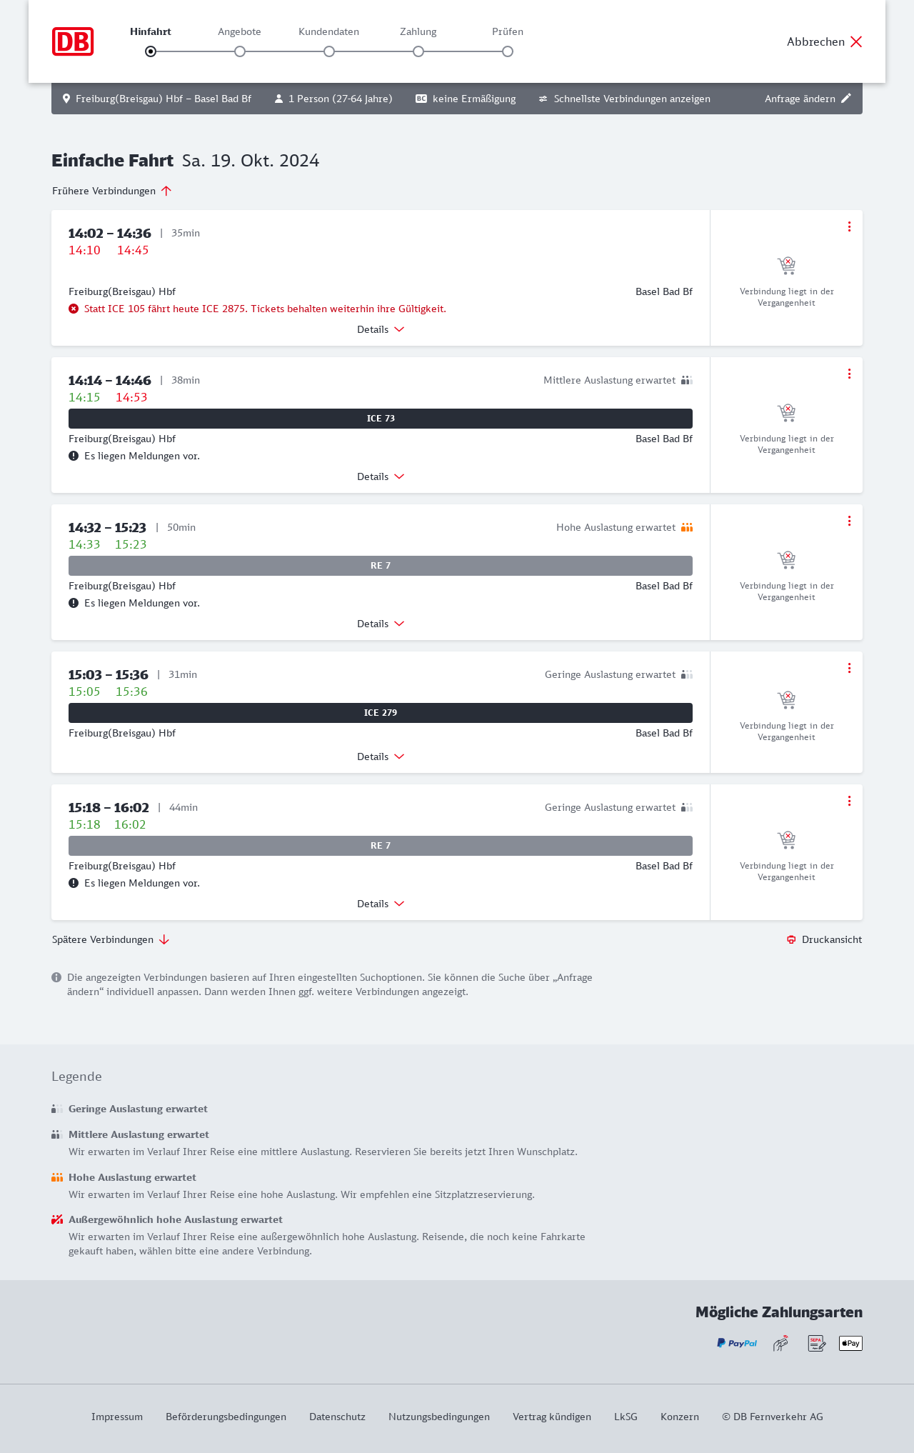
Task: Open three-dot menu for the 14:02 connection
Action: [x=849, y=226]
